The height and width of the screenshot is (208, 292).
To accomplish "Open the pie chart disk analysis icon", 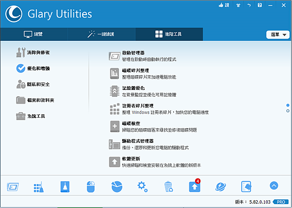I will coord(117,187).
